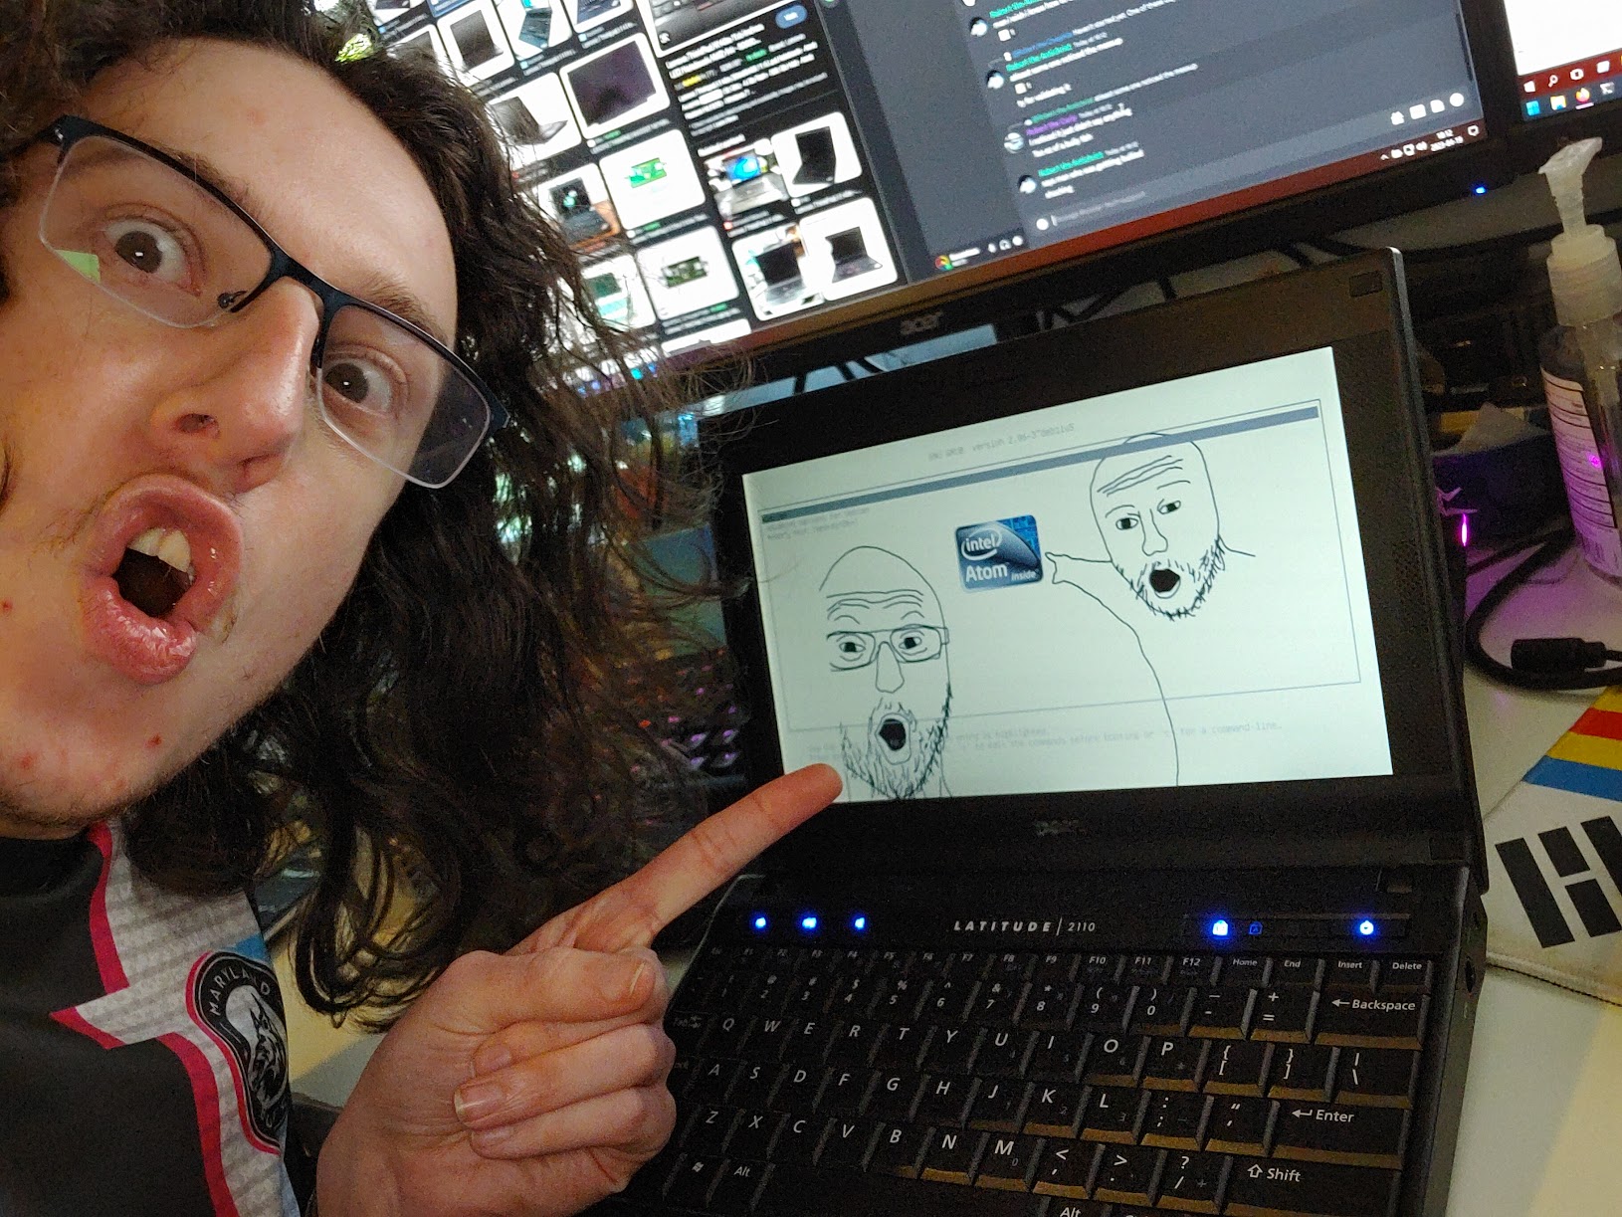Image resolution: width=1622 pixels, height=1217 pixels.
Task: Expand the system tray hidden icons chevron
Action: point(1385,157)
